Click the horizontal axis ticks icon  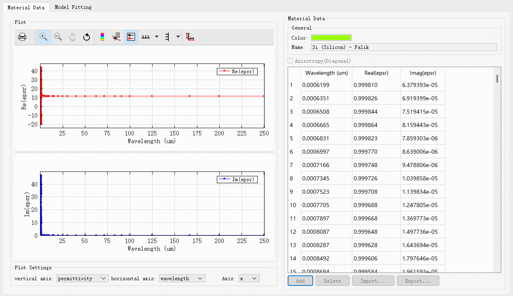tap(146, 37)
